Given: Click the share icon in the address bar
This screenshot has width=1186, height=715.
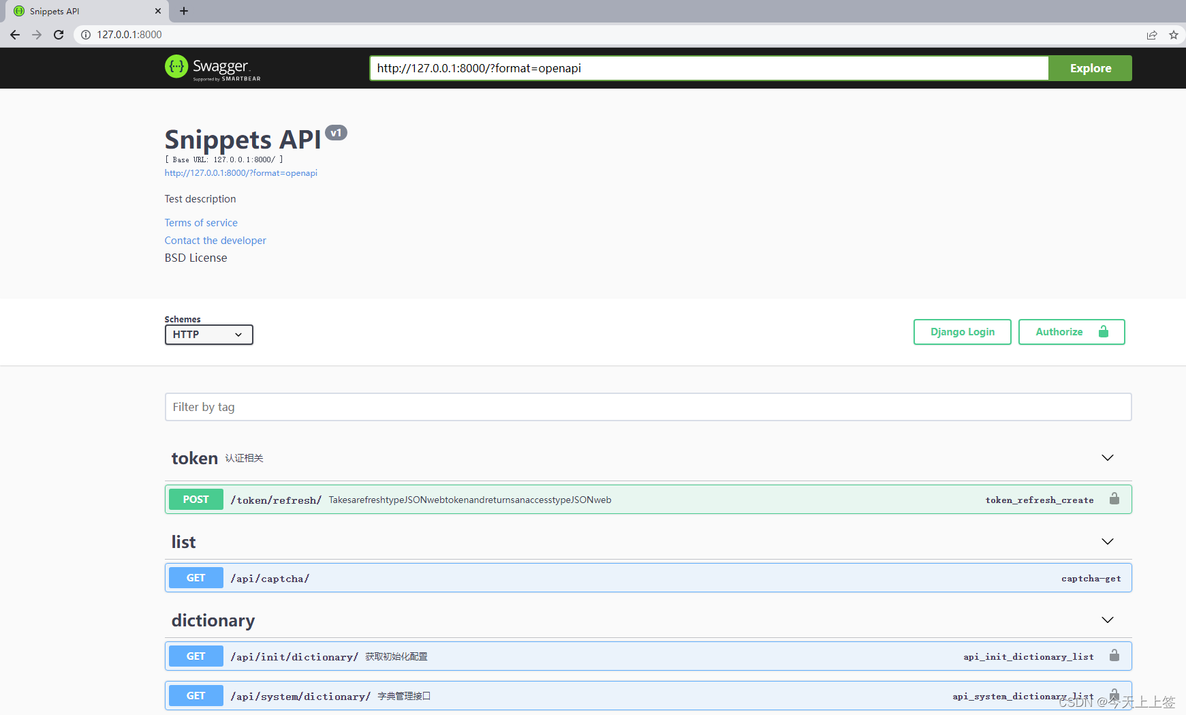Looking at the screenshot, I should [x=1152, y=34].
